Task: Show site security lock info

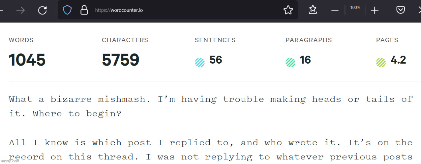Action: point(84,10)
